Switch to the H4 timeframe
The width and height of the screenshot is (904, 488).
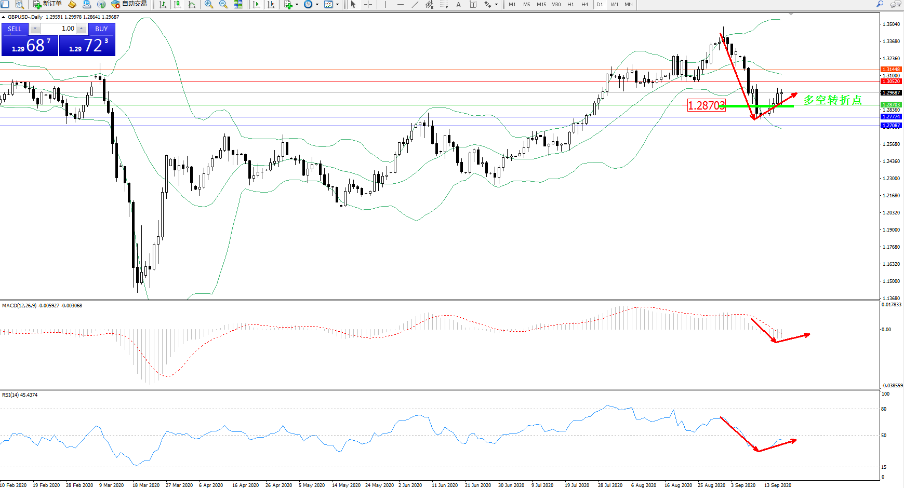[584, 5]
